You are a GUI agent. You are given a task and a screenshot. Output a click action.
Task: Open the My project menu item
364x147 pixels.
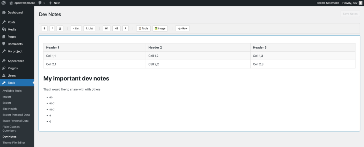point(17,51)
